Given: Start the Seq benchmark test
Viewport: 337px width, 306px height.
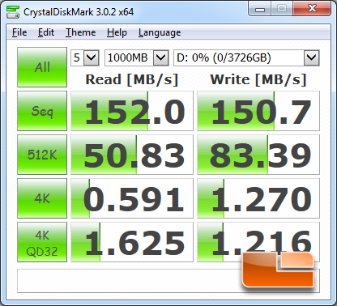Looking at the screenshot, I should point(42,111).
